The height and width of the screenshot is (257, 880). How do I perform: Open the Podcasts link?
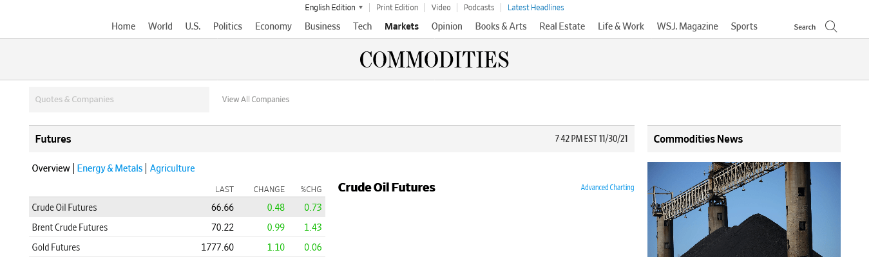click(479, 8)
